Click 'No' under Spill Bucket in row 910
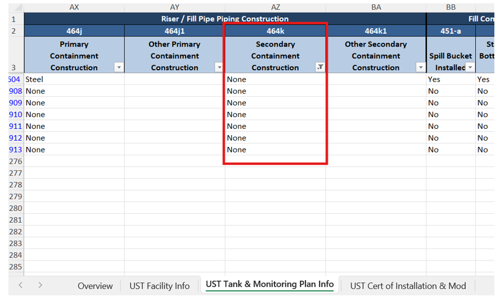The width and height of the screenshot is (500, 306). [x=451, y=114]
